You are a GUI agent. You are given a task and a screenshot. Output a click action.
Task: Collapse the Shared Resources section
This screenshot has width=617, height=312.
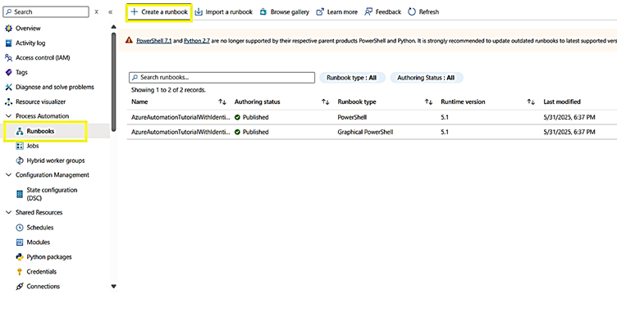coord(9,213)
